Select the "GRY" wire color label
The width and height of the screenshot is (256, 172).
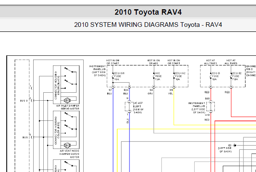150,94
